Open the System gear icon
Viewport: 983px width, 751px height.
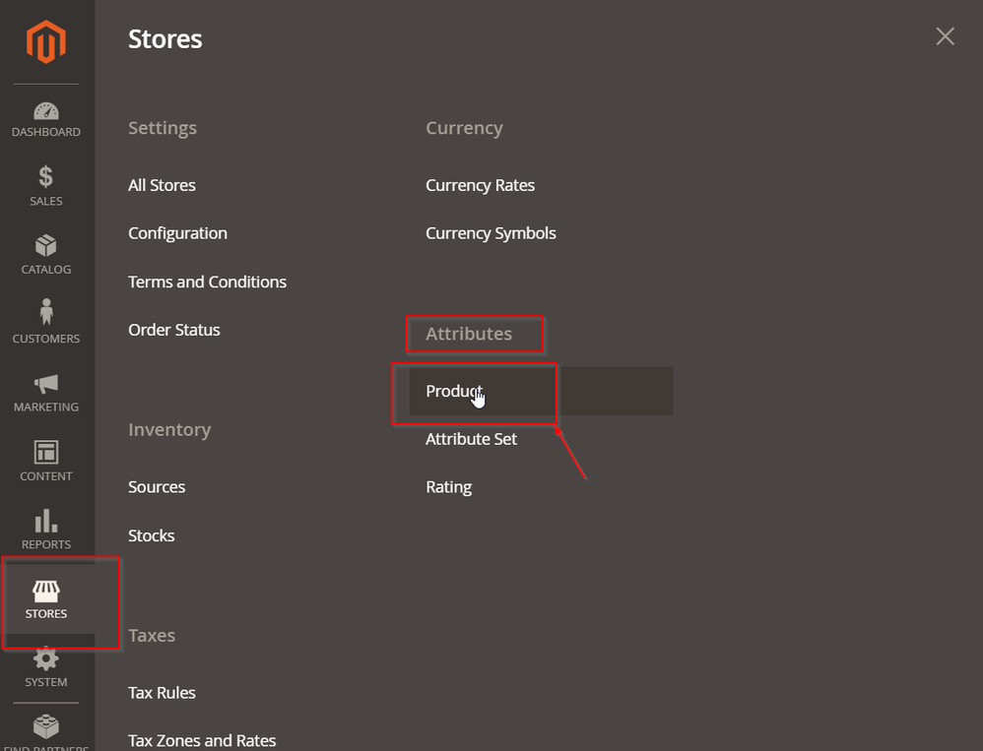[x=45, y=658]
